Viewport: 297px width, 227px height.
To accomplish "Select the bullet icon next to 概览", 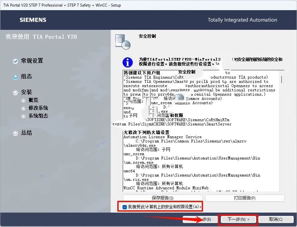I will [23, 101].
